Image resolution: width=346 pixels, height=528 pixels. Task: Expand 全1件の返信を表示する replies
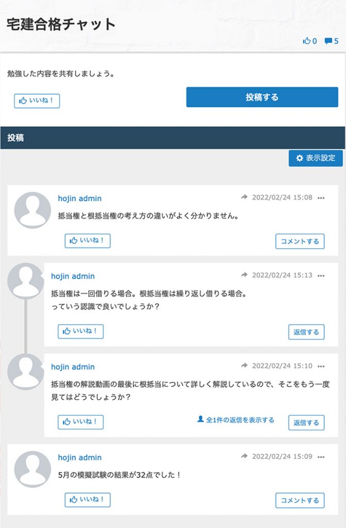pyautogui.click(x=236, y=420)
